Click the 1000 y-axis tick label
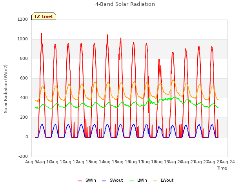 23,39
